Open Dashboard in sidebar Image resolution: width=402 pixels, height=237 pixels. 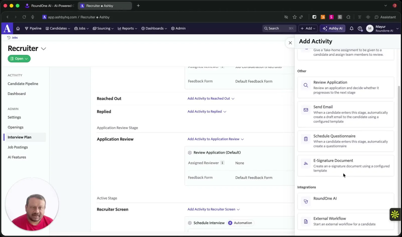click(17, 94)
